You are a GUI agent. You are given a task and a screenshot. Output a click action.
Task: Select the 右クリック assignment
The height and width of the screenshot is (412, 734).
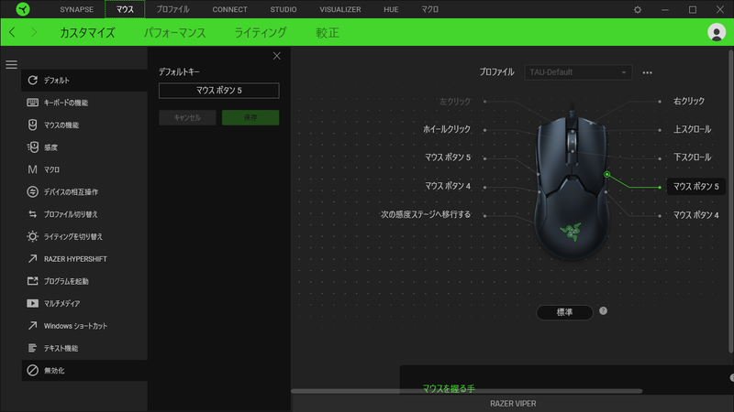coord(689,101)
